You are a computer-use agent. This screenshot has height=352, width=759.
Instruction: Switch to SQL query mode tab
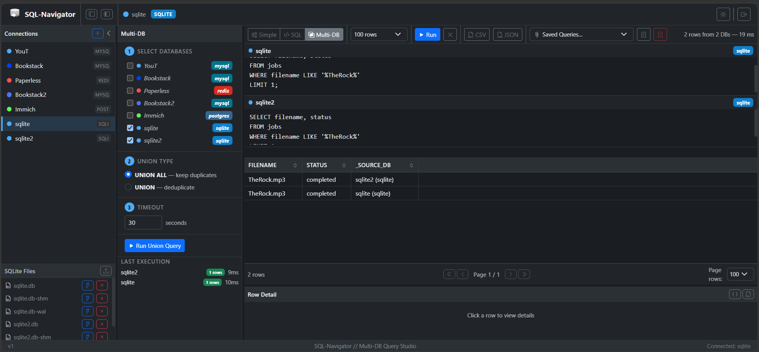click(293, 35)
